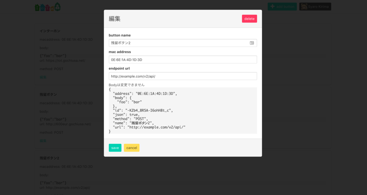Image resolution: width=367 pixels, height=195 pixels.
Task: Focus the endpoint url input field
Action: (183, 76)
